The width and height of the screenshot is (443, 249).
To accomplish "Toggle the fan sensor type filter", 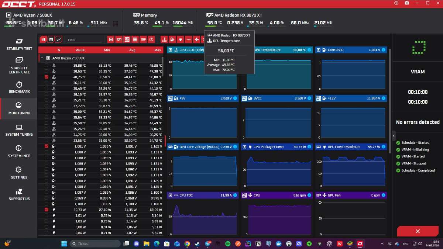I will coord(196,39).
